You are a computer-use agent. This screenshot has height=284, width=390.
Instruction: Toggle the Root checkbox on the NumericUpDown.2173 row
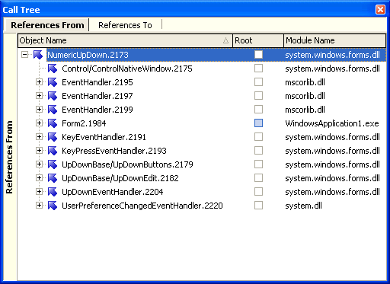point(258,55)
